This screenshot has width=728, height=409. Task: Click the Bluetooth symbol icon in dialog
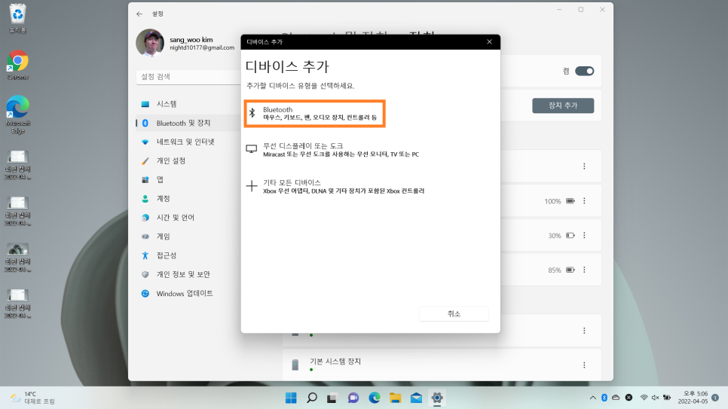[252, 113]
